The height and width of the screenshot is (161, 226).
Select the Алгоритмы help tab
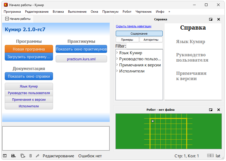151,40
